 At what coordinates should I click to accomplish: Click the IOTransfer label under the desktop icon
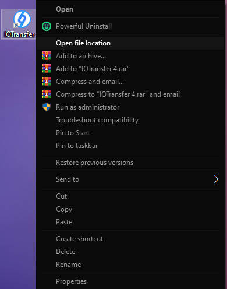pyautogui.click(x=19, y=34)
